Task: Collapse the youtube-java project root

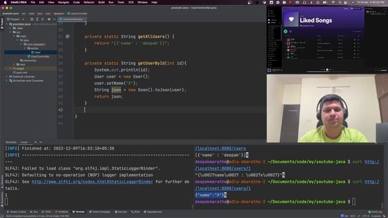Action: 7,24
